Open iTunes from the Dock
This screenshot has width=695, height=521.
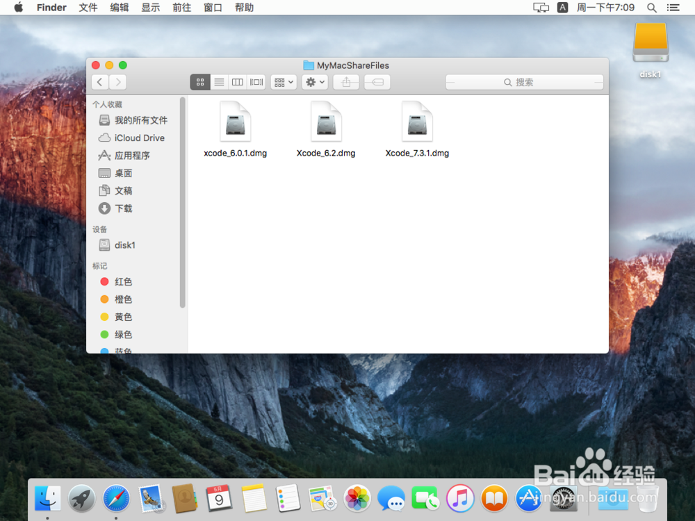[459, 498]
